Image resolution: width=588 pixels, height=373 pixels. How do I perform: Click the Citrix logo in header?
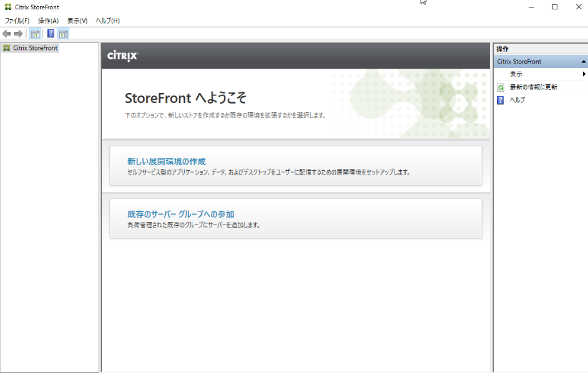[122, 56]
